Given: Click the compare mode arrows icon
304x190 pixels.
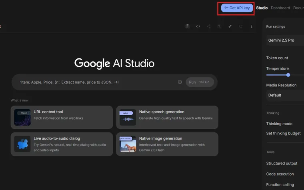Looking at the screenshot, I should click(x=230, y=26).
